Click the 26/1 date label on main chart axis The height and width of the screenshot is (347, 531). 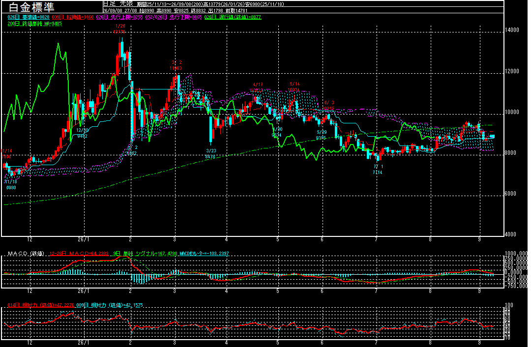[x=84, y=239]
